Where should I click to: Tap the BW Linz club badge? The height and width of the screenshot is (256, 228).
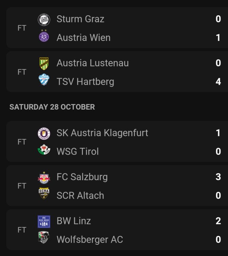(44, 221)
